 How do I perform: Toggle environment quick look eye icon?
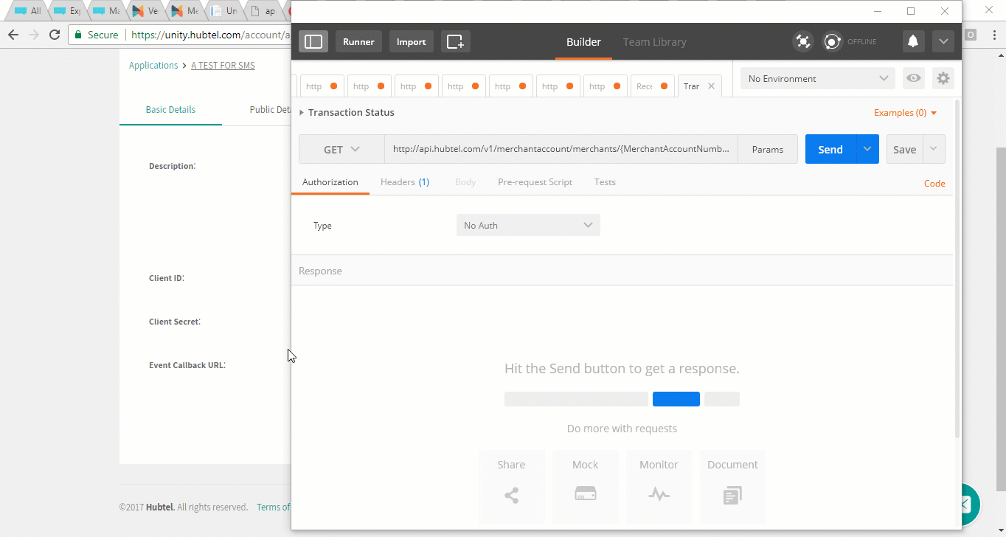pyautogui.click(x=914, y=78)
